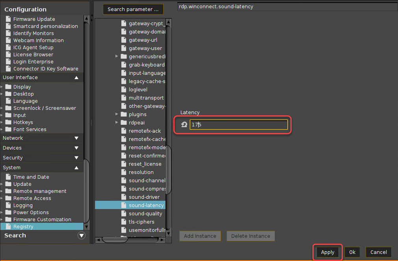Click the rdpeai folder icon
The image size is (398, 261).
point(124,122)
